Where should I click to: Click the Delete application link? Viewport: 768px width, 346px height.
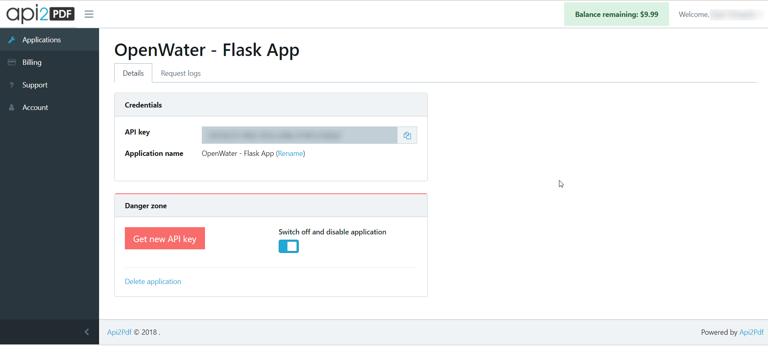point(153,282)
